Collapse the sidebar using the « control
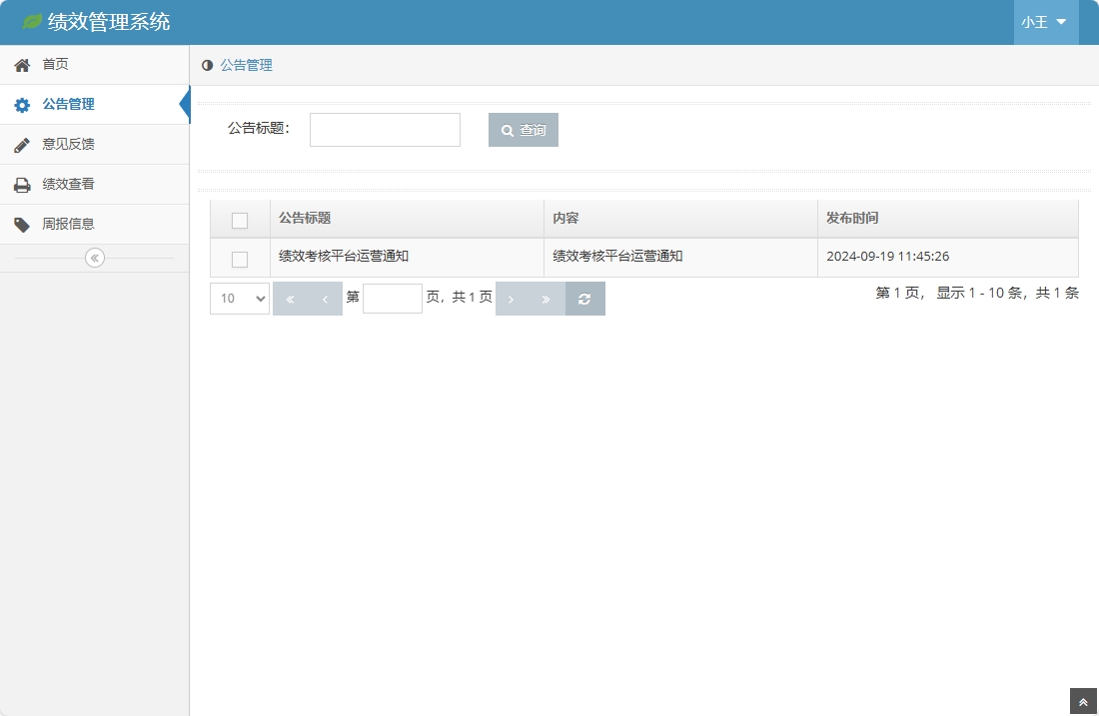 [x=94, y=257]
